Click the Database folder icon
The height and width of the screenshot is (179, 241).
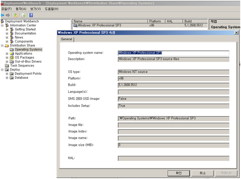pyautogui.click(x=12, y=78)
